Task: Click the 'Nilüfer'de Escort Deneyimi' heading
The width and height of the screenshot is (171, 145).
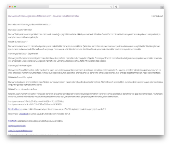Action: [20, 77]
